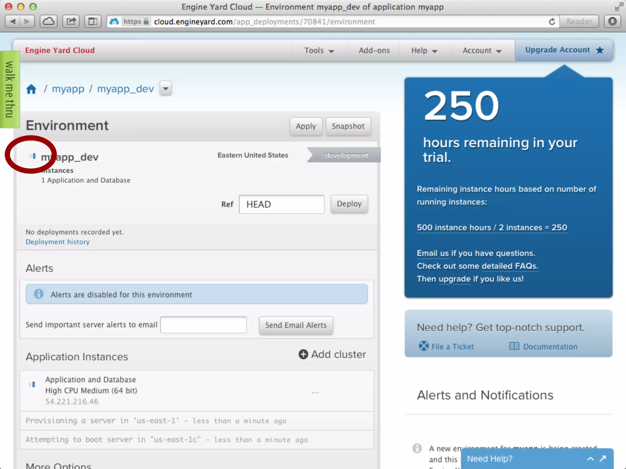Screen dimensions: 626x469
Task: Open the Add-ons menu item
Action: pos(374,50)
